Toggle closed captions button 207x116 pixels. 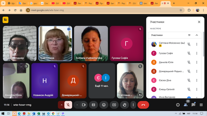[x=93, y=105]
